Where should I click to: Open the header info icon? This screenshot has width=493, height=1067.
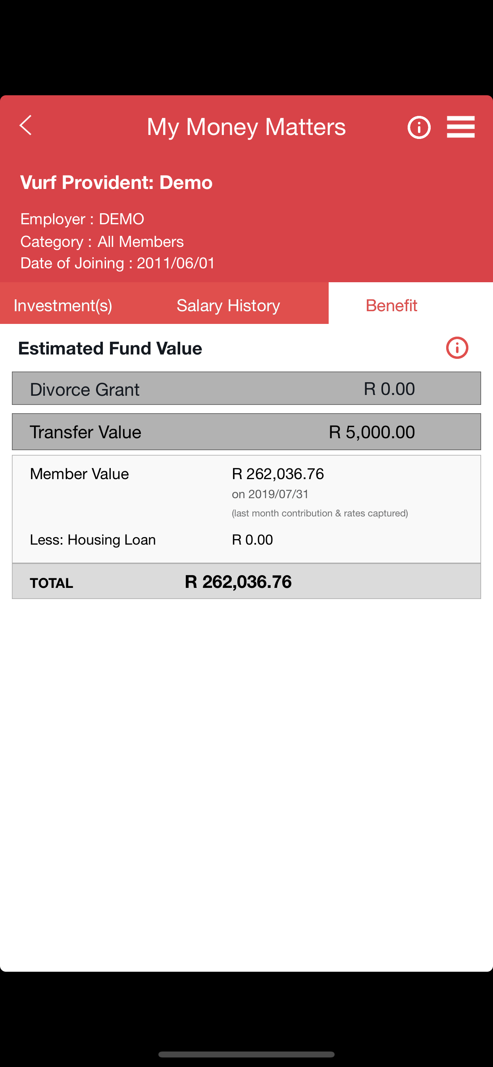(419, 127)
